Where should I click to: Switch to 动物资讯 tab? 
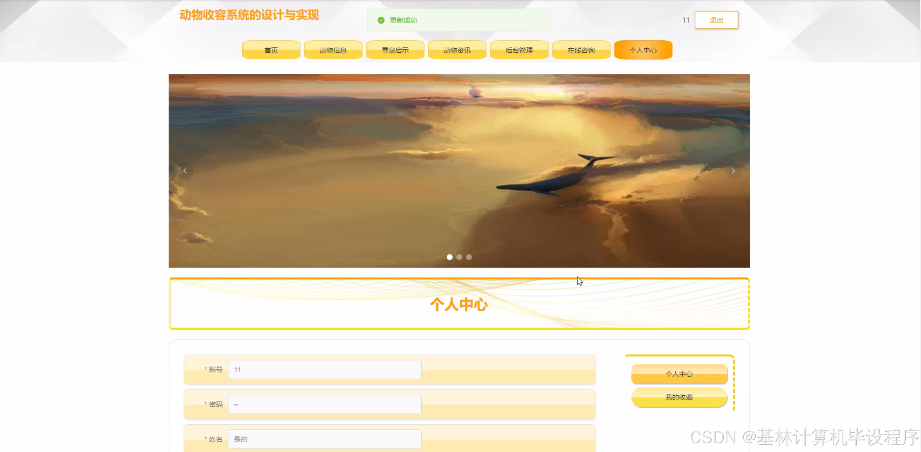tap(457, 50)
